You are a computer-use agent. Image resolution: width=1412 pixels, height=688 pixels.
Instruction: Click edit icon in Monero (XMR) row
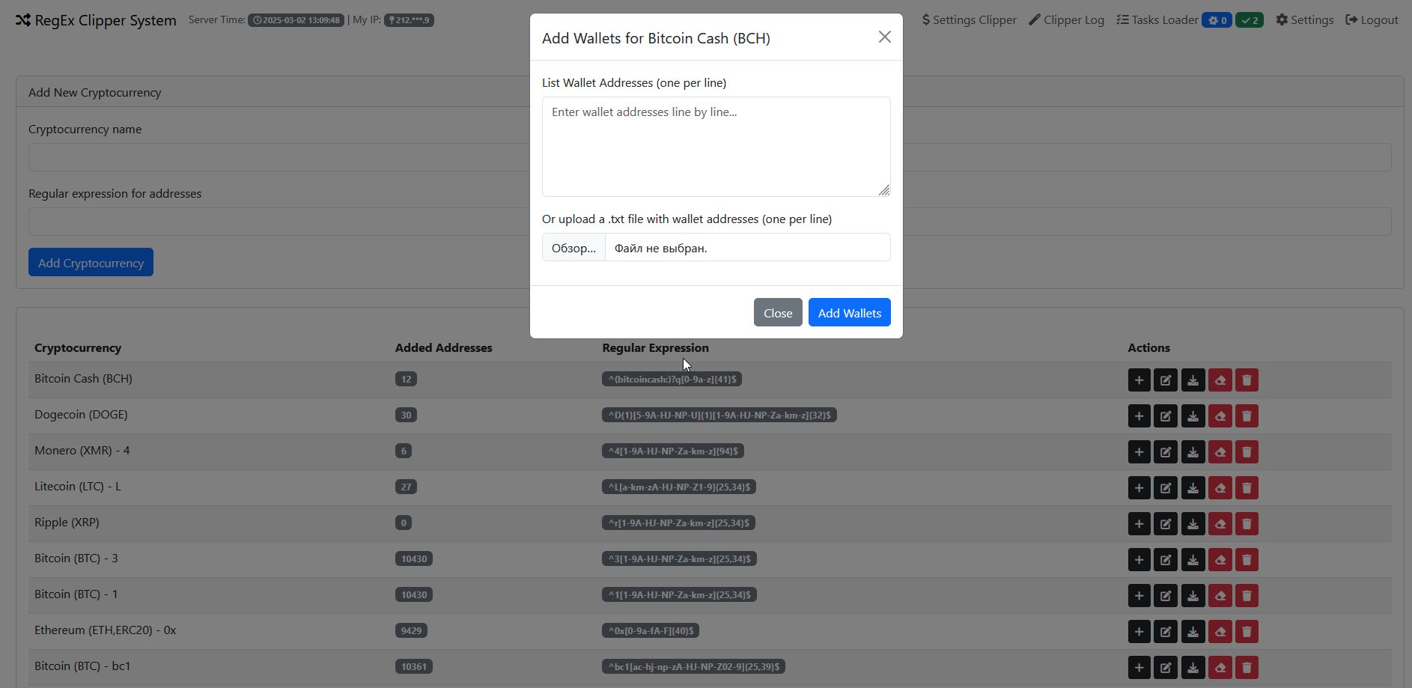click(1166, 452)
